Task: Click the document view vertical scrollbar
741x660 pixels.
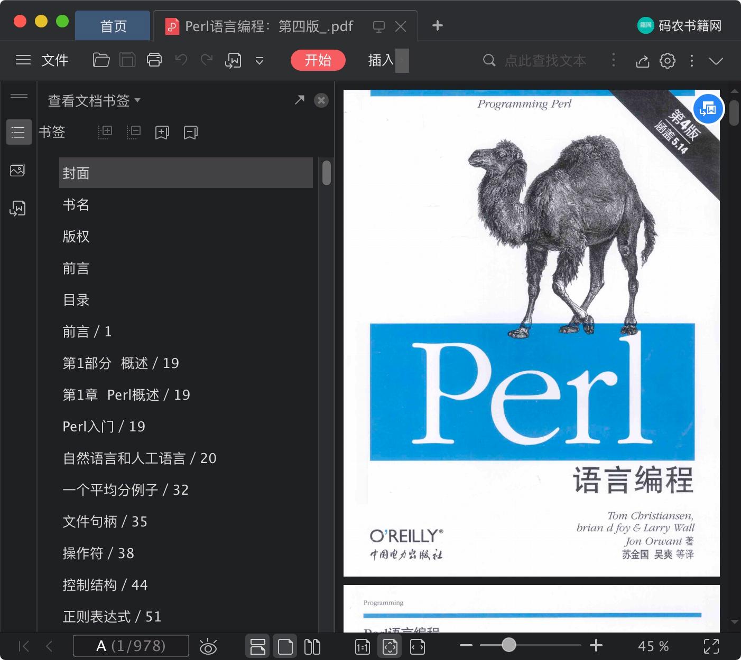Action: [734, 112]
